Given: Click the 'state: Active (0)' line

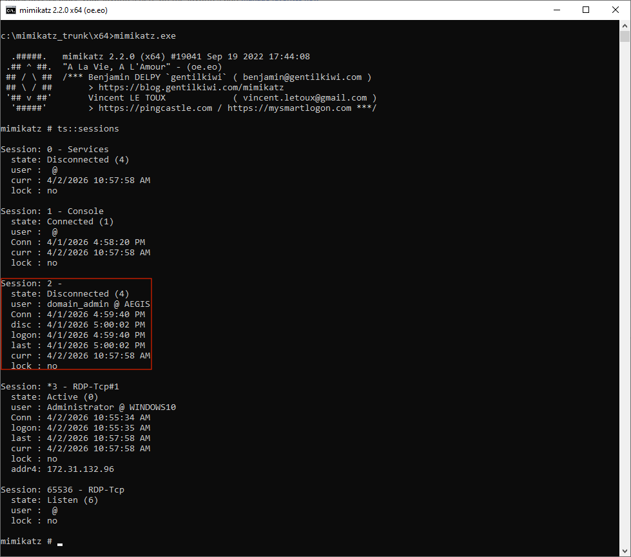Looking at the screenshot, I should pyautogui.click(x=55, y=397).
